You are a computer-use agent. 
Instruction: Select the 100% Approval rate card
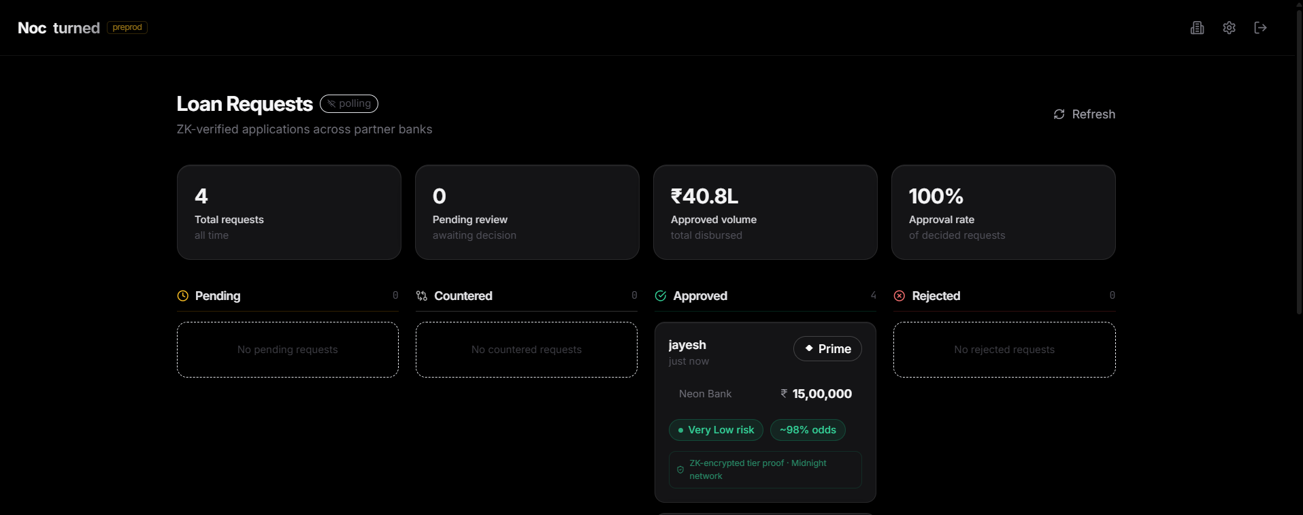point(1004,212)
